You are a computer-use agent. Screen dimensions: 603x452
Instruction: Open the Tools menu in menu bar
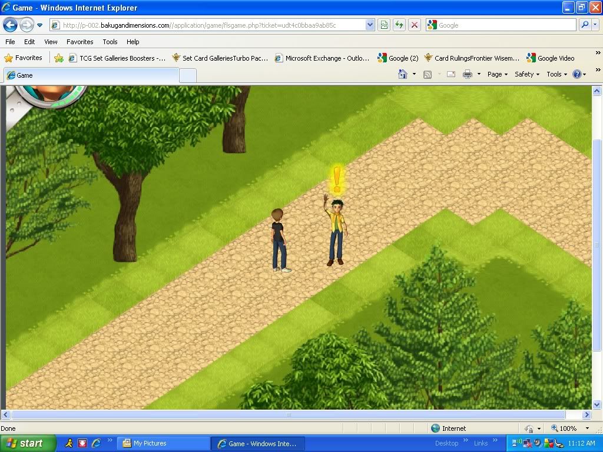click(110, 42)
